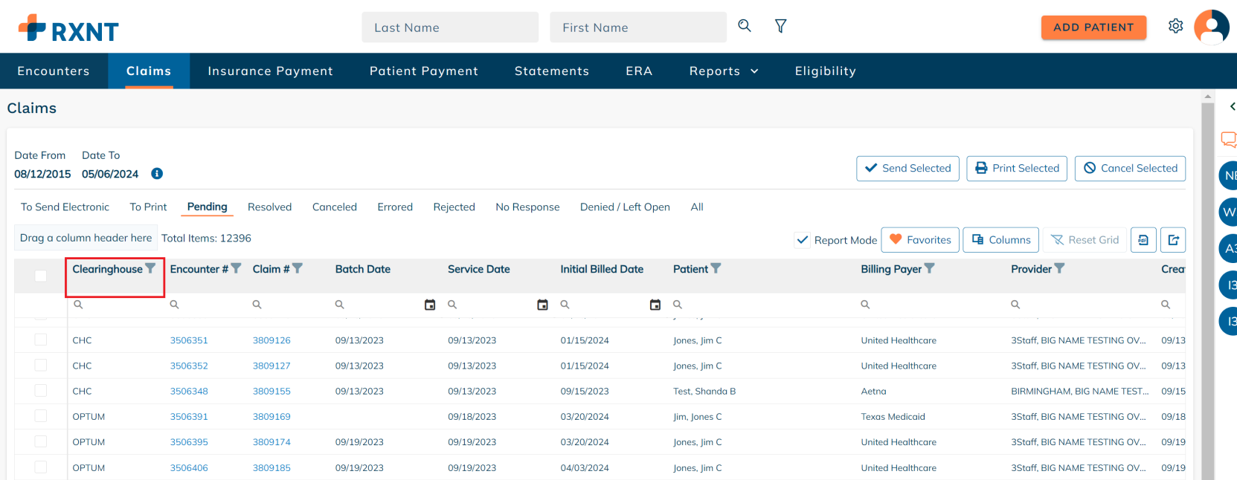The image size is (1237, 480).
Task: Click the patient search magnifier icon
Action: tap(745, 26)
